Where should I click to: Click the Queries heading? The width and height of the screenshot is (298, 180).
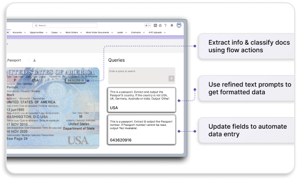point(116,60)
